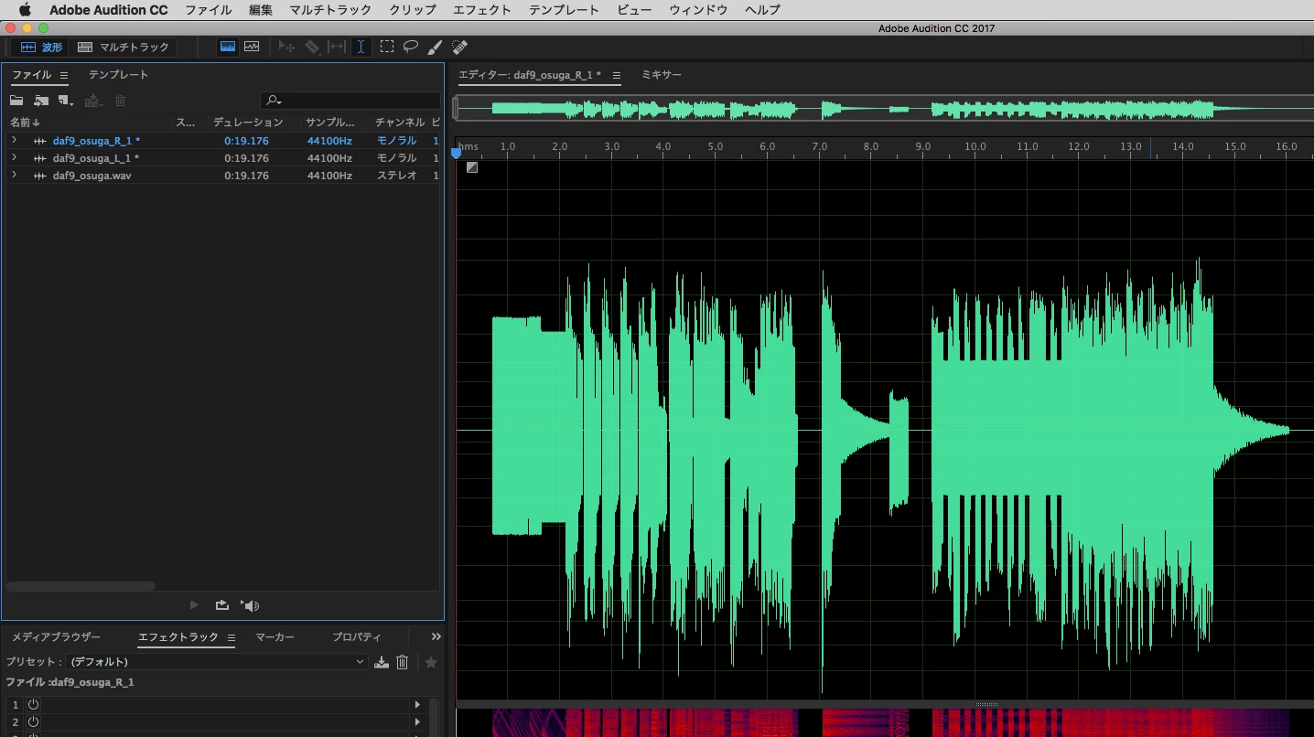
Task: Open the New File dropdown icon
Action: (65, 101)
